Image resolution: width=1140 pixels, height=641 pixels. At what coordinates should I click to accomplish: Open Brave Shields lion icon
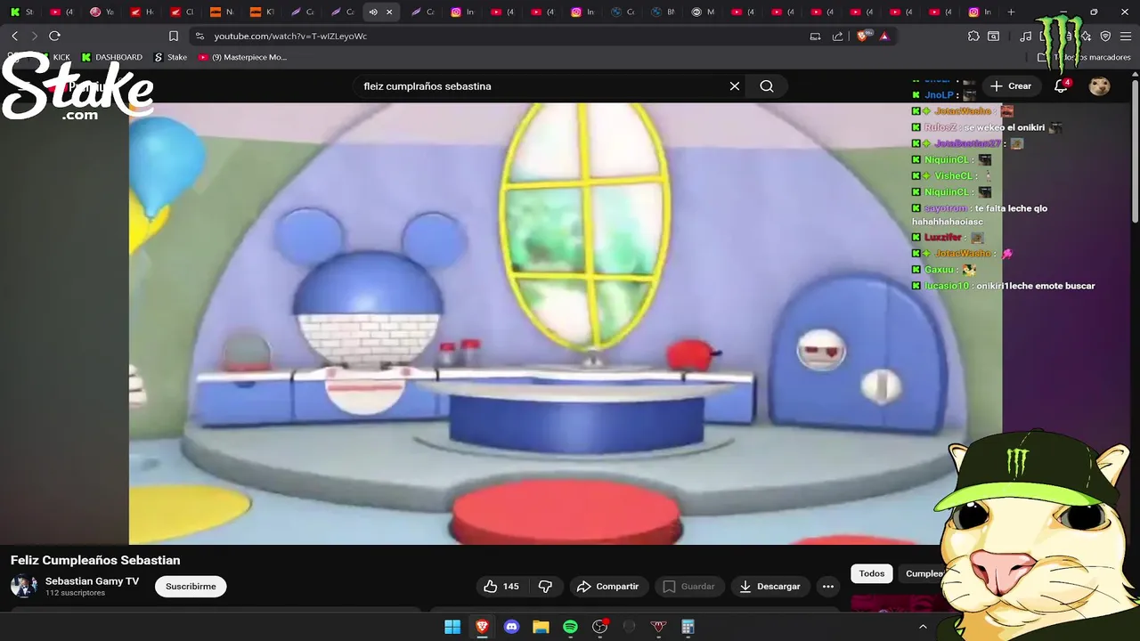862,36
